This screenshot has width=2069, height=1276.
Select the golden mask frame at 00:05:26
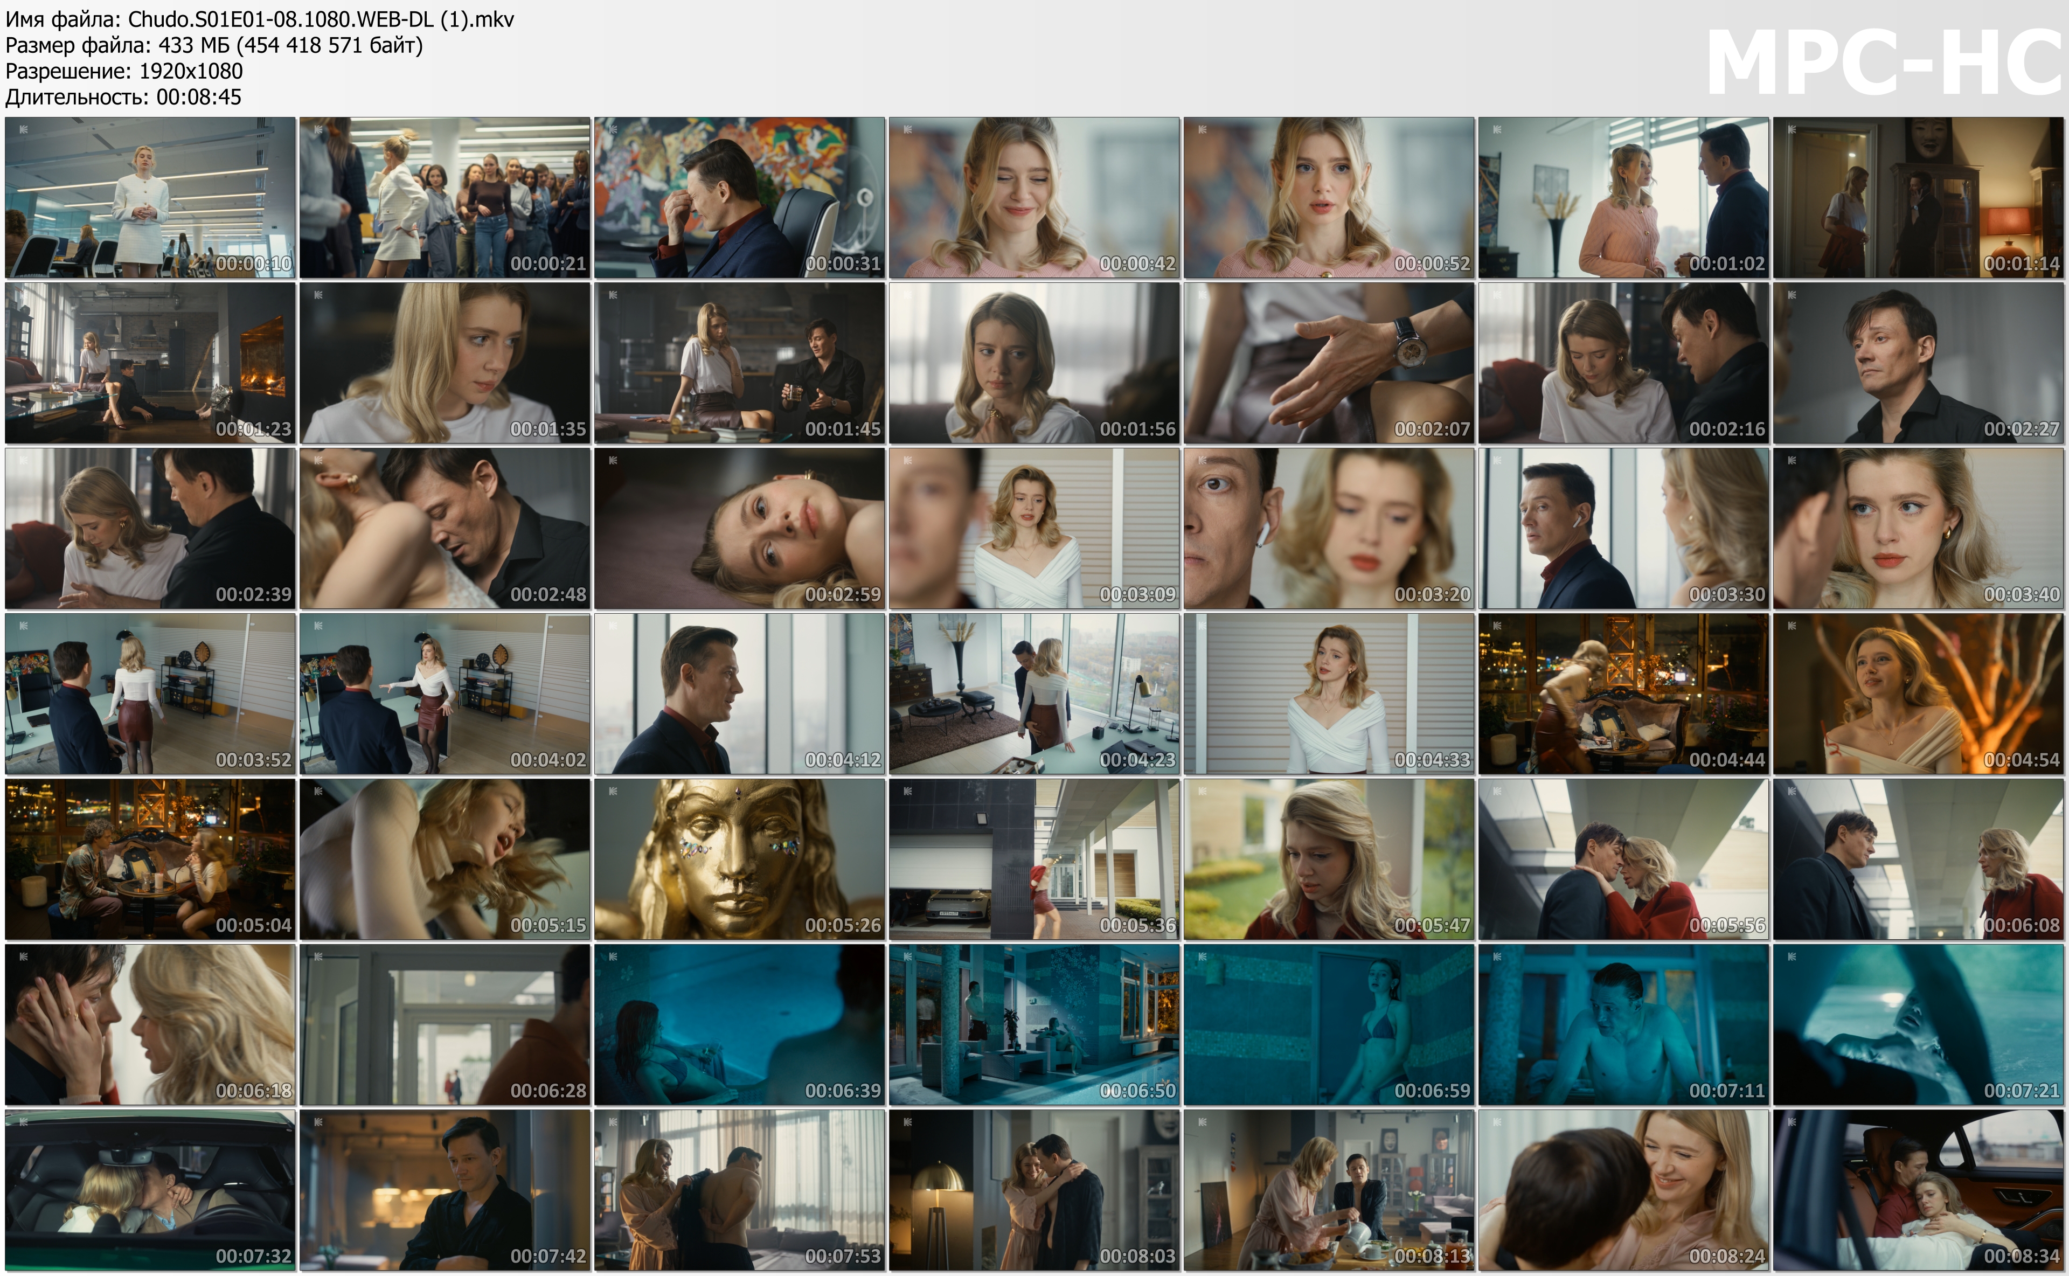click(739, 859)
